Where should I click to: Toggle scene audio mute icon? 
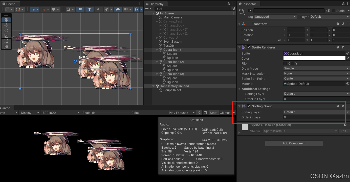click(x=98, y=9)
